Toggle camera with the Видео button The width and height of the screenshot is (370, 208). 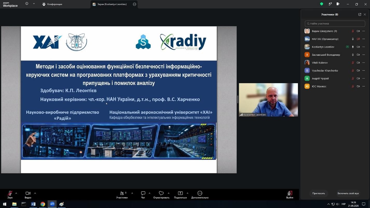coord(28,195)
